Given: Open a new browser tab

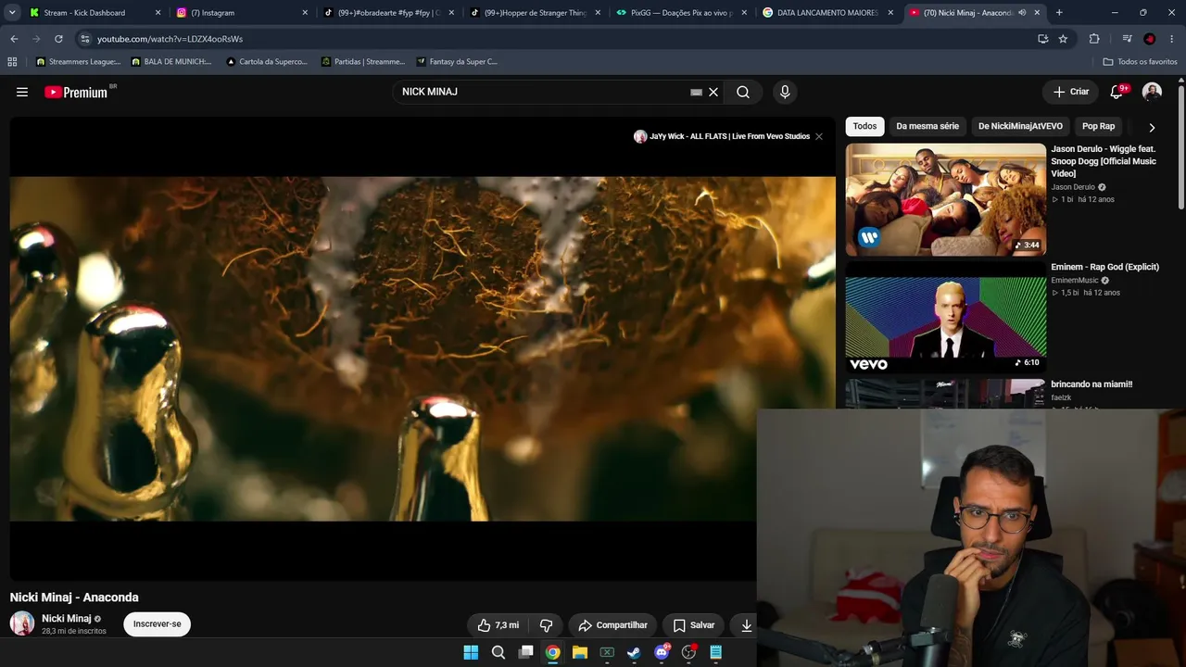Looking at the screenshot, I should coord(1059,13).
